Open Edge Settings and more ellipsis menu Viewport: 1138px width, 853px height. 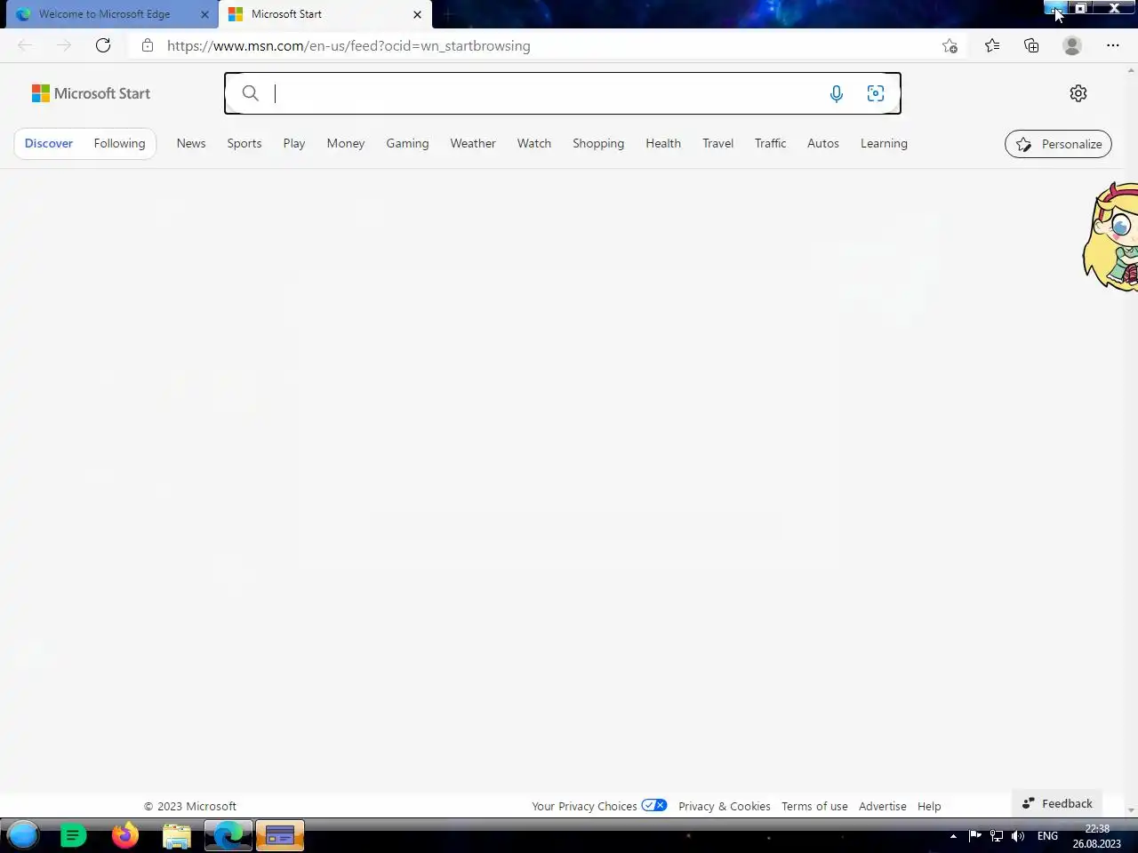click(1113, 45)
